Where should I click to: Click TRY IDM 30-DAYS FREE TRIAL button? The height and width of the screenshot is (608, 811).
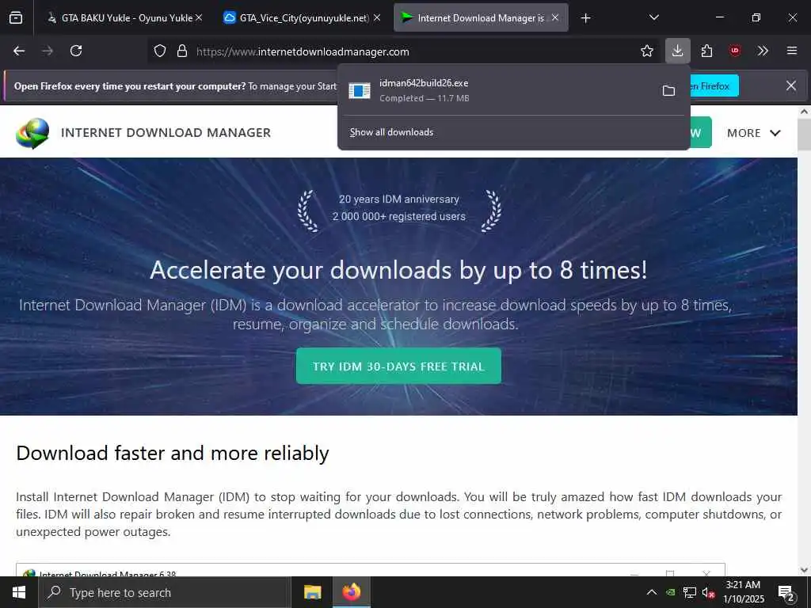pyautogui.click(x=398, y=366)
